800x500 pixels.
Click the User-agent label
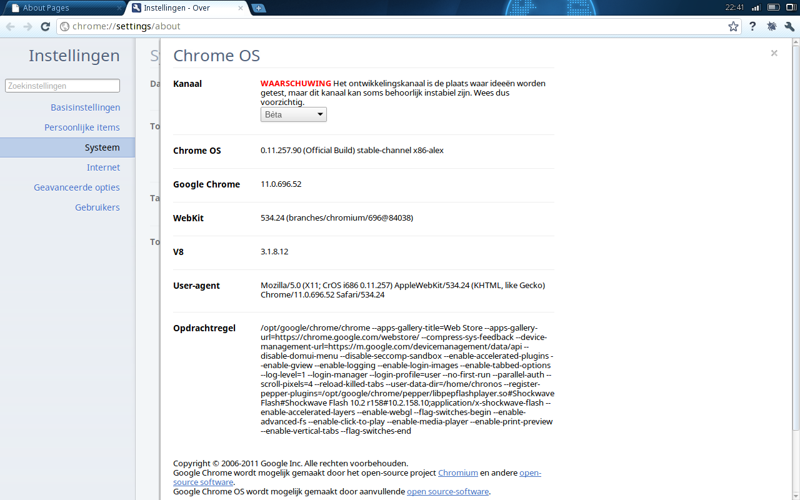196,286
